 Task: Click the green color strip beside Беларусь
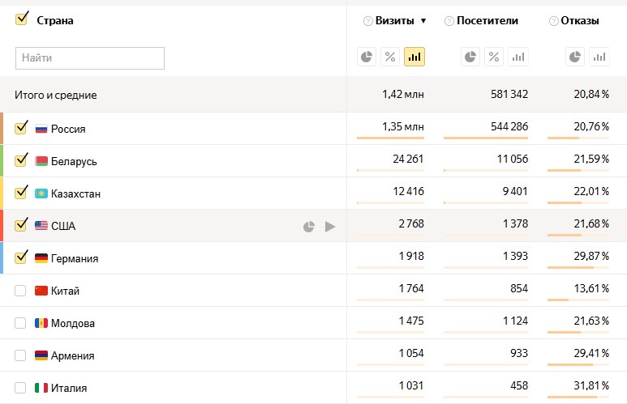[x=2, y=160]
